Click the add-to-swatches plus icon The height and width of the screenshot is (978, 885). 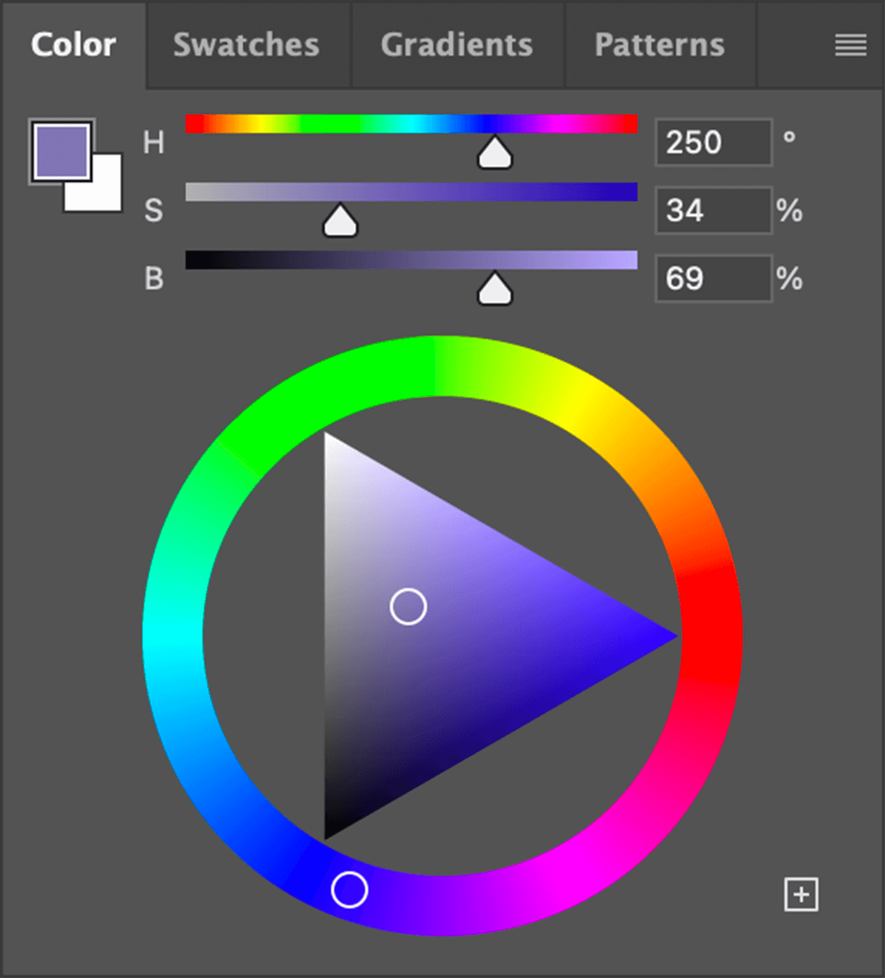click(801, 895)
